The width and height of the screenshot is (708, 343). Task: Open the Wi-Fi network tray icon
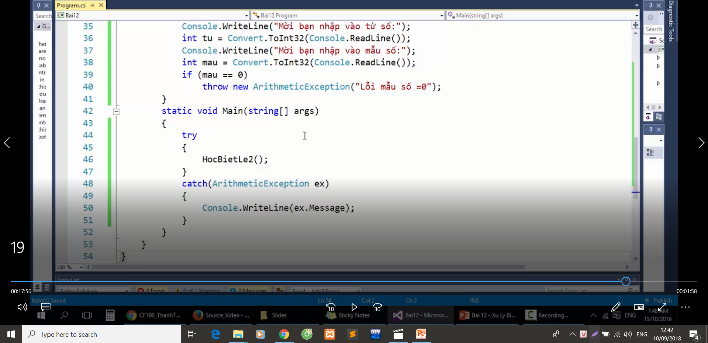[x=617, y=335]
